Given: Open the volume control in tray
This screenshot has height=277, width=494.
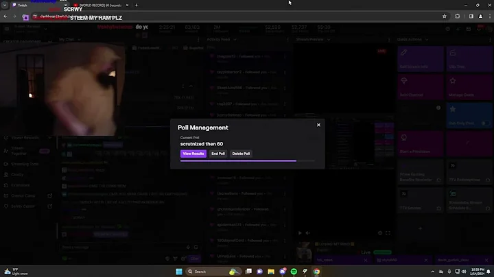Looking at the screenshot, I should pos(463,272).
